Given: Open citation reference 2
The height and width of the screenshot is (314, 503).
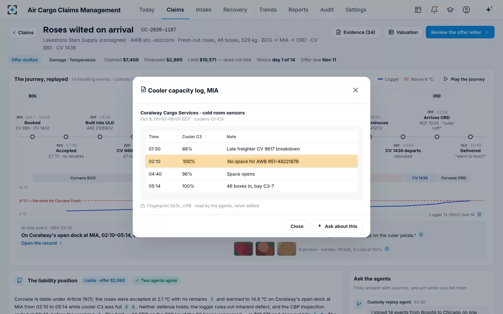Looking at the screenshot, I should coord(126,307).
